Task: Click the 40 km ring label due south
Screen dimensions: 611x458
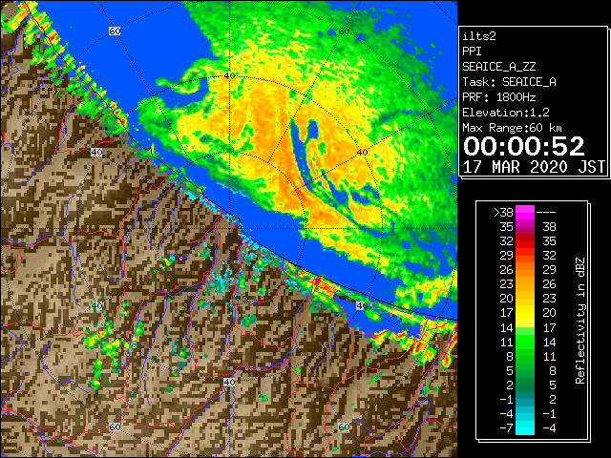Action: pos(229,382)
